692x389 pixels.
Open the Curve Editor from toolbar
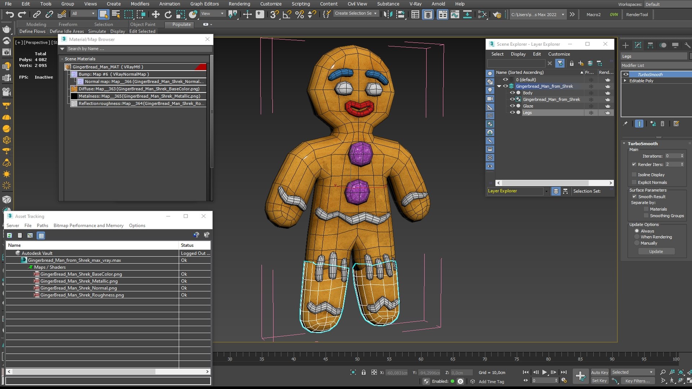455,14
